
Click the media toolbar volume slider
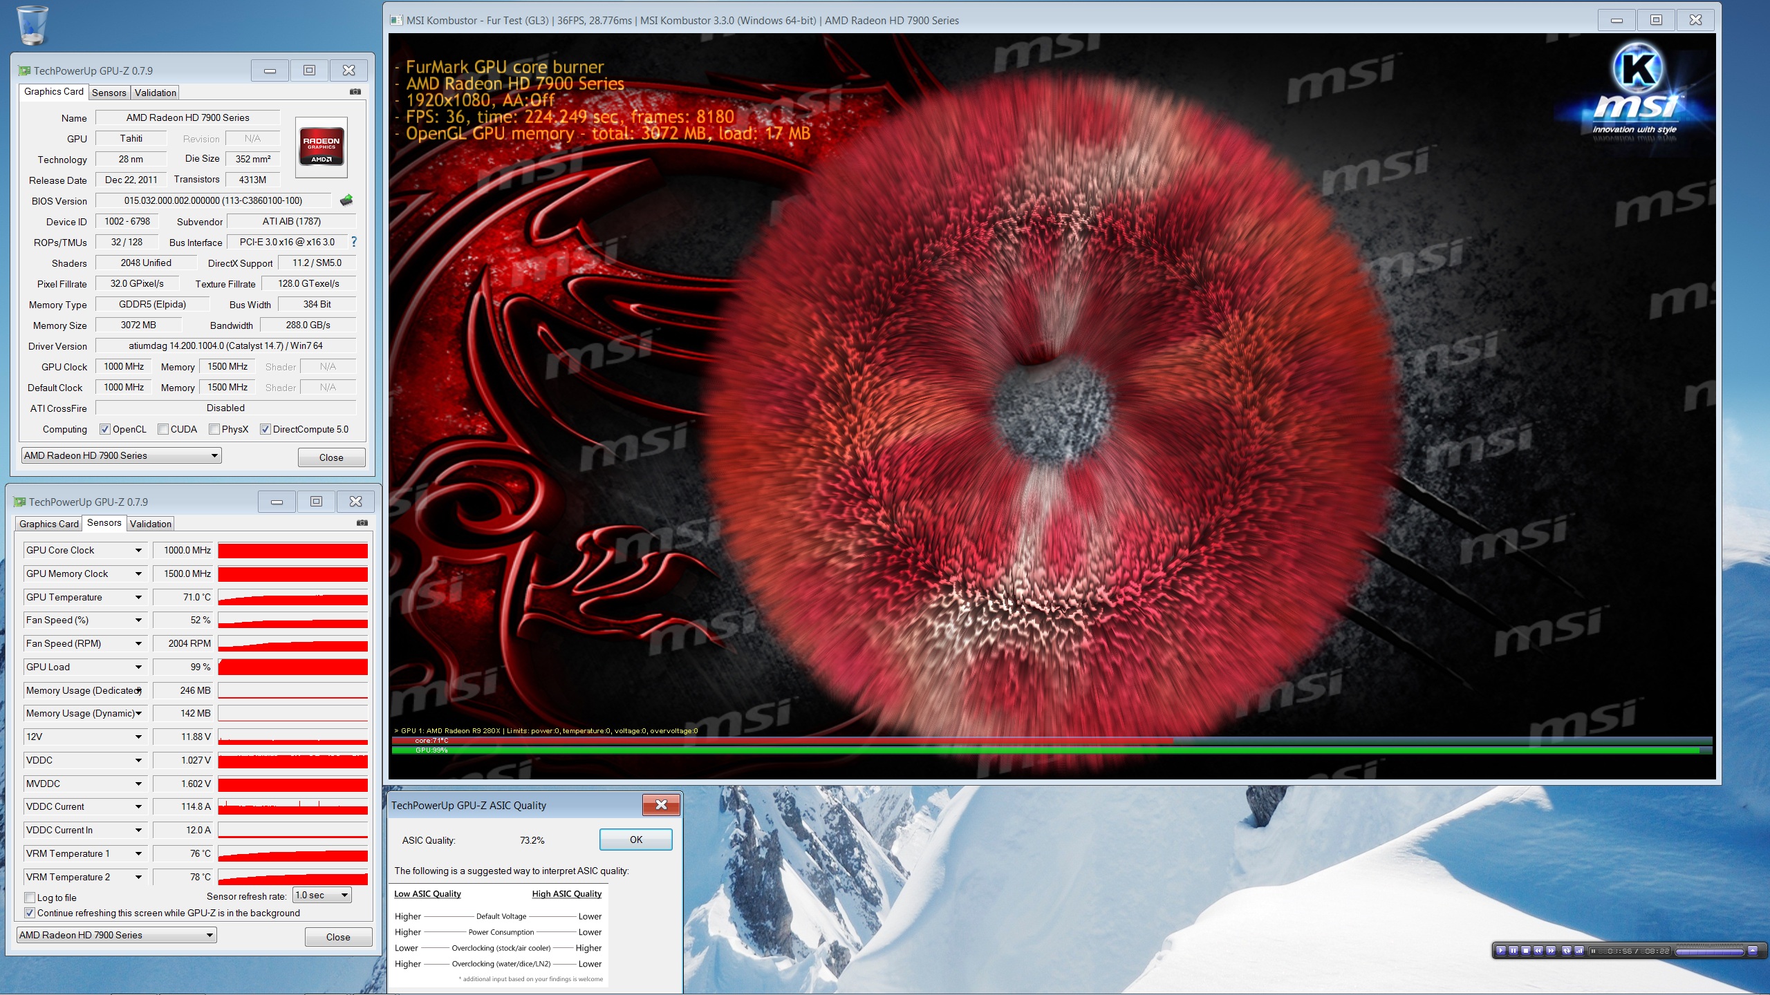click(1709, 951)
